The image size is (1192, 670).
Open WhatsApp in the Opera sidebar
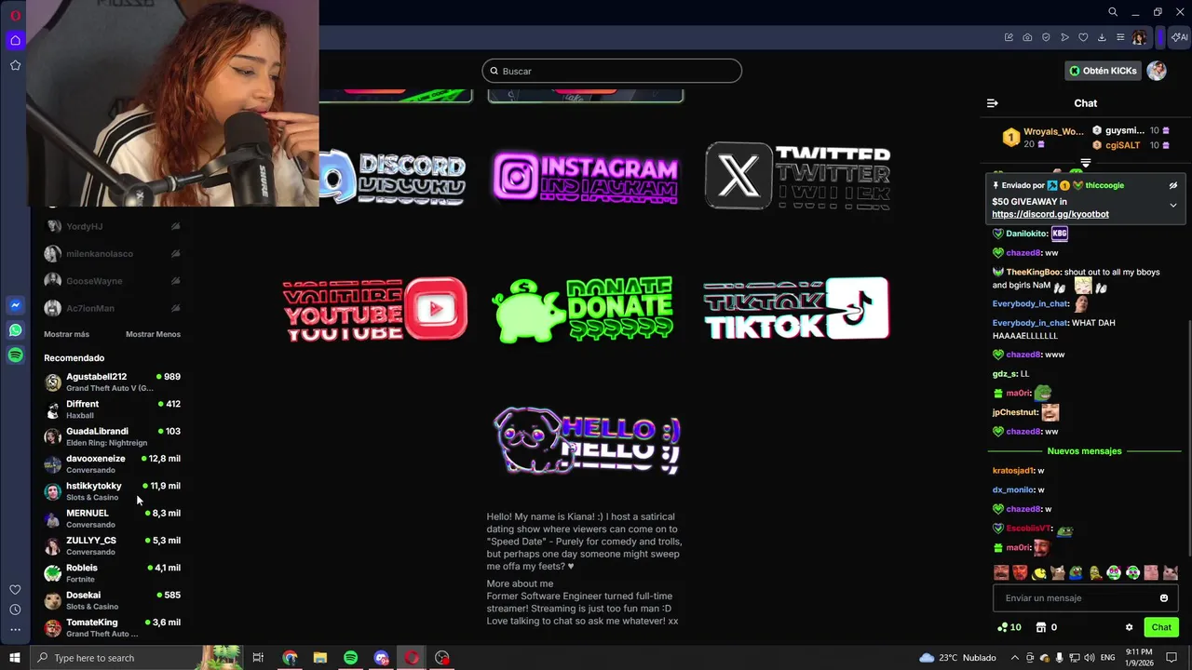click(x=15, y=330)
